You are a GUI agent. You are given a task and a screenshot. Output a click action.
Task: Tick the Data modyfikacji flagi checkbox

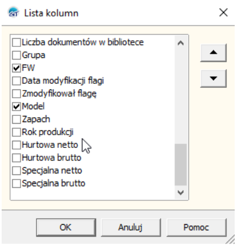(17, 81)
